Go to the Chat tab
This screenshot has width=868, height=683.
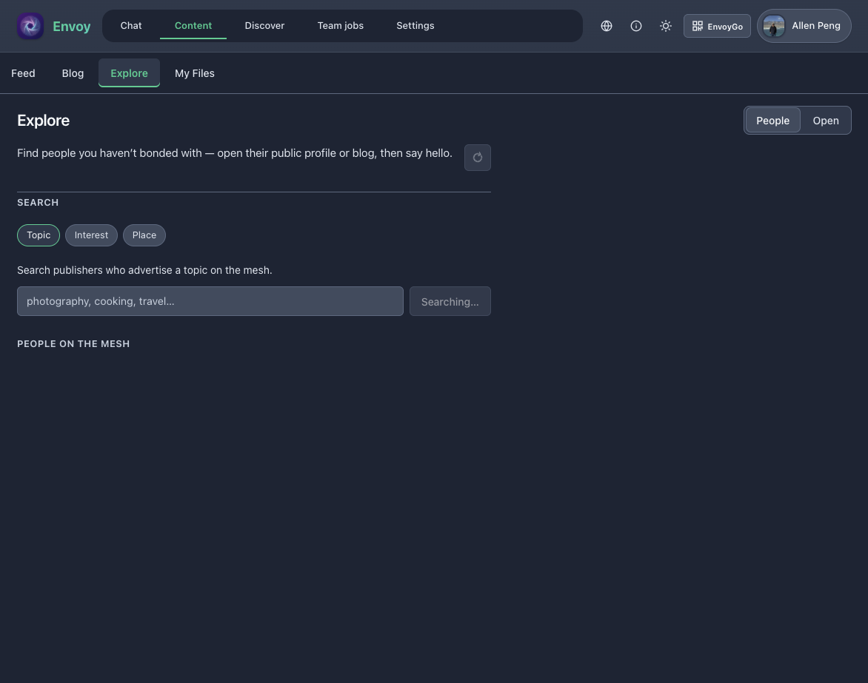click(131, 25)
